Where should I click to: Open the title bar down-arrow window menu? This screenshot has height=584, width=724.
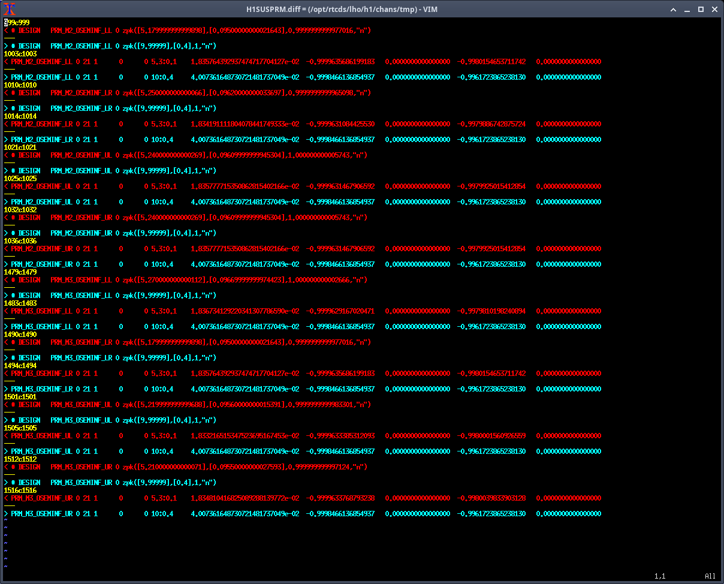pos(674,9)
